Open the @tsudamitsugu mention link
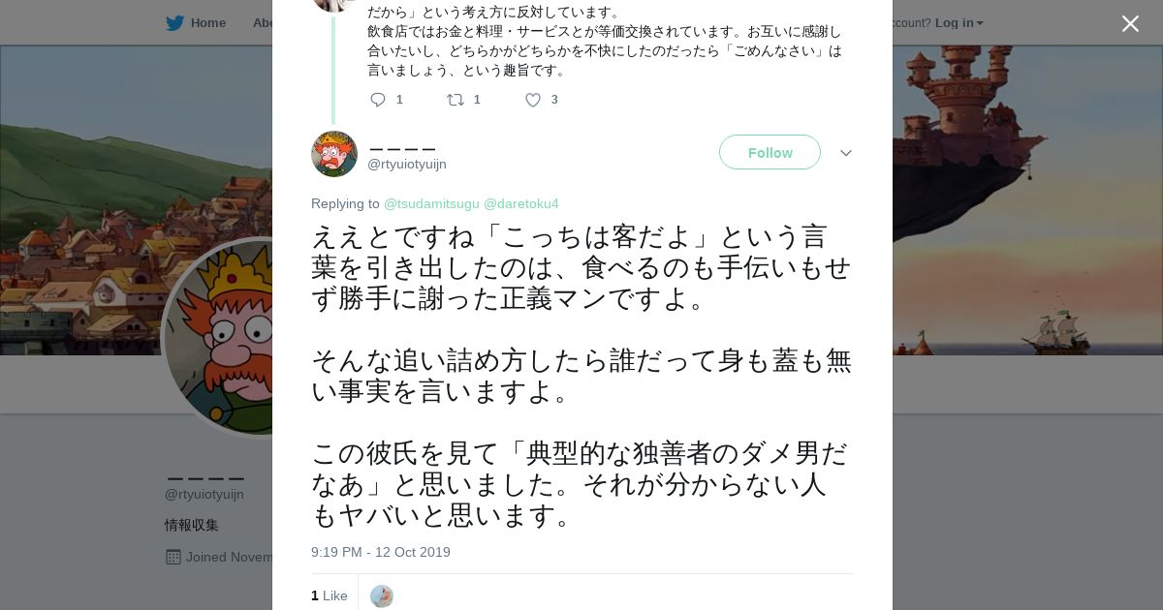The height and width of the screenshot is (610, 1163). click(x=431, y=203)
